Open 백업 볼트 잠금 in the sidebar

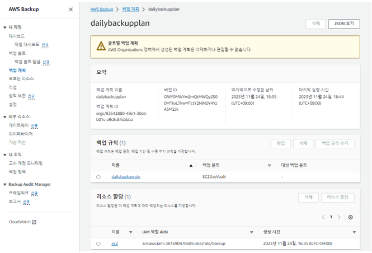click(x=27, y=62)
